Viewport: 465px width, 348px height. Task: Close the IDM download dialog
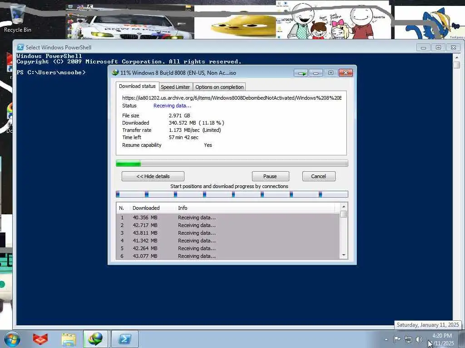point(346,73)
